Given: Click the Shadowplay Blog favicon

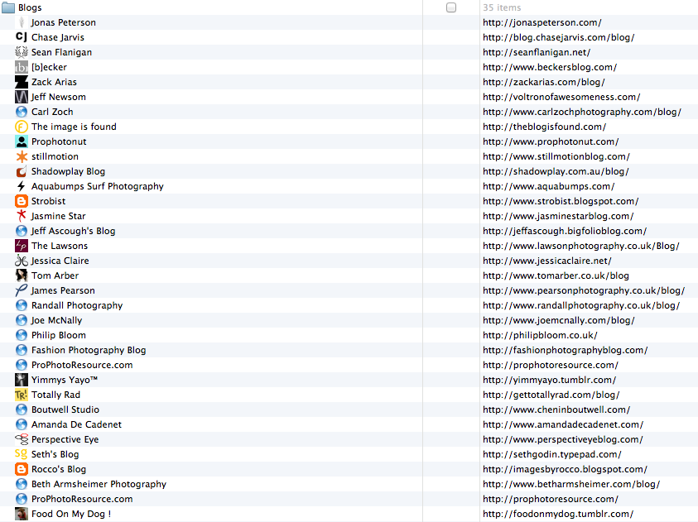Looking at the screenshot, I should click(x=22, y=171).
